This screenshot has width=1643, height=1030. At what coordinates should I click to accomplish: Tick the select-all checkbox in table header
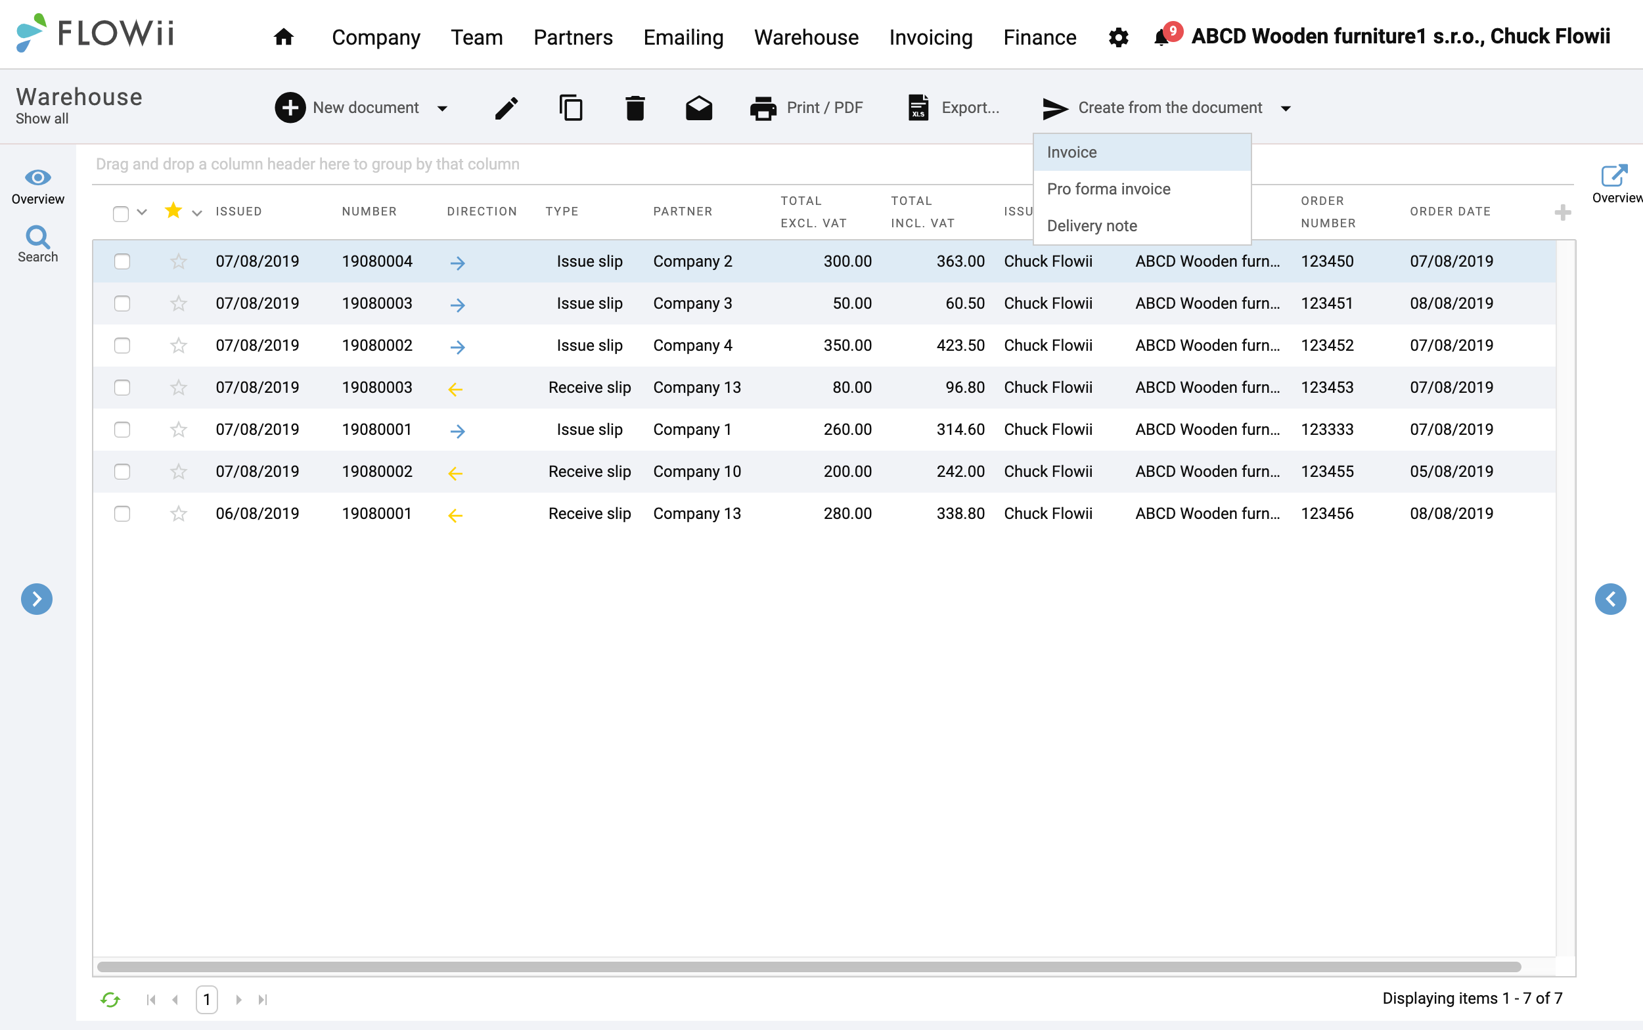[121, 214]
